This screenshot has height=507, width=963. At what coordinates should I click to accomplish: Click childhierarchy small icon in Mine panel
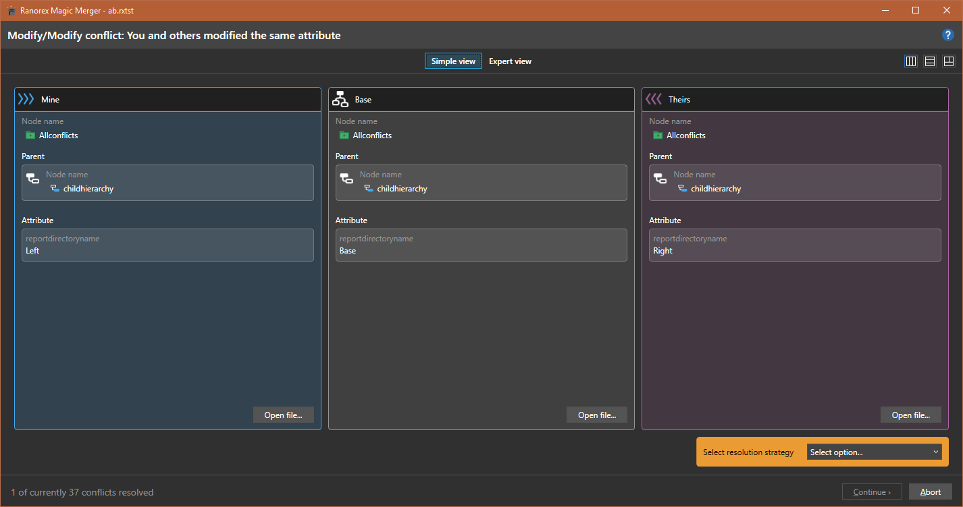coord(55,189)
